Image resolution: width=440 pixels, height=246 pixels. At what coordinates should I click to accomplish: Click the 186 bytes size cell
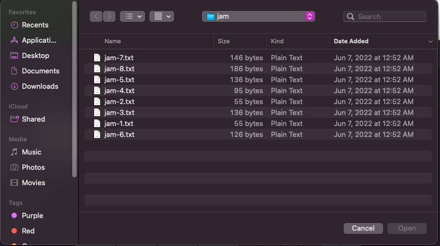[246, 69]
